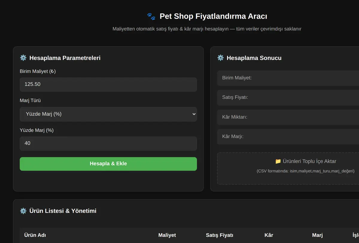The width and height of the screenshot is (359, 243).
Task: Click Ürünleri Toplu İçe Aktar import area
Action: pyautogui.click(x=288, y=168)
